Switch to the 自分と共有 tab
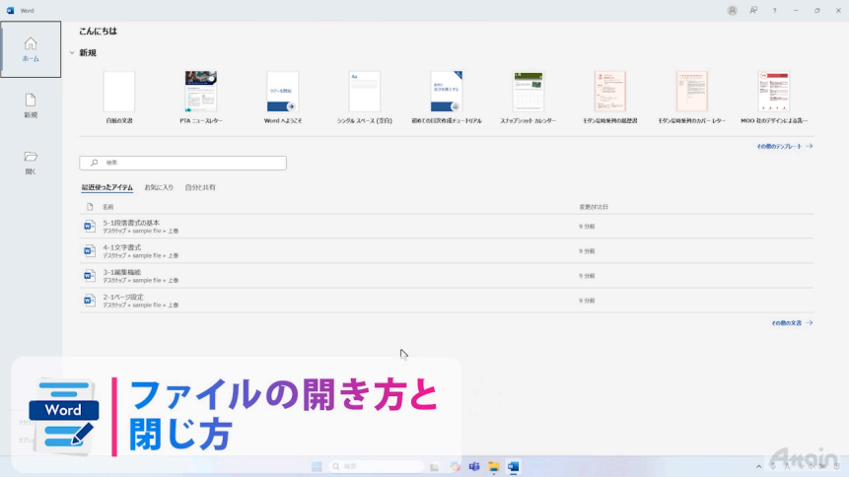The width and height of the screenshot is (849, 477). [200, 187]
